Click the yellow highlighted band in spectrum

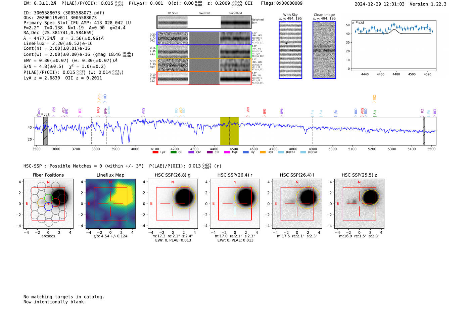229,131
